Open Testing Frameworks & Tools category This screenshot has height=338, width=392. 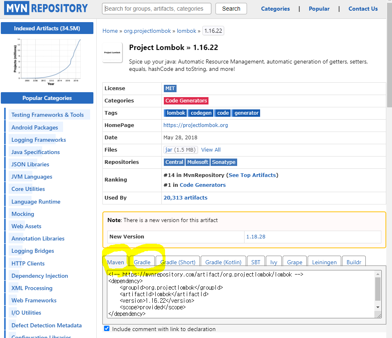point(48,115)
